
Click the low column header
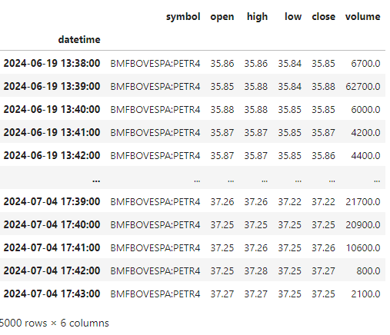[293, 17]
